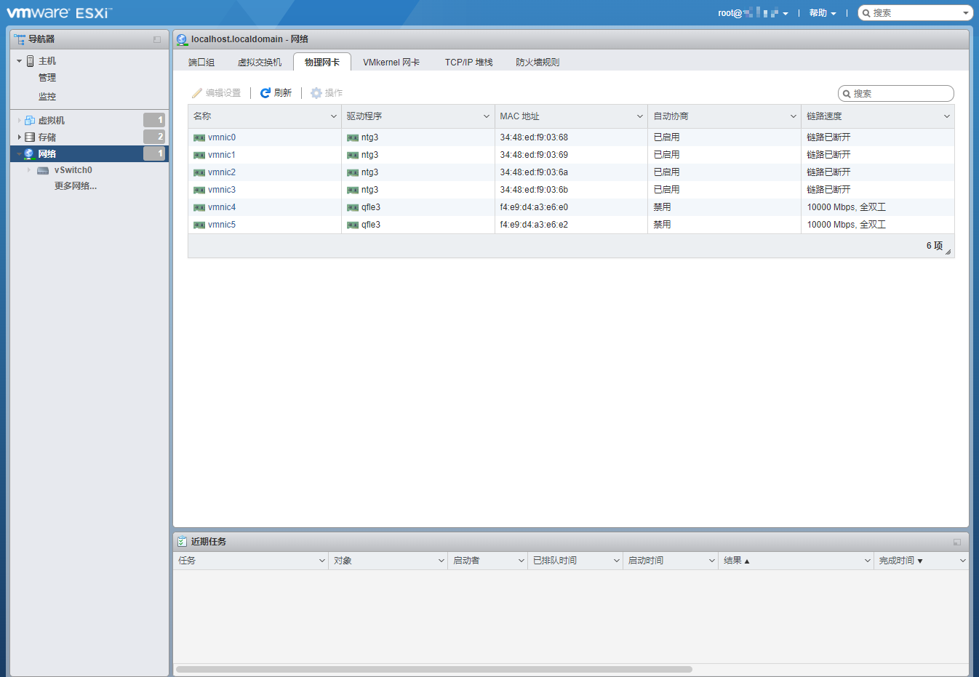Click the top global search field
The image size is (979, 677).
click(x=915, y=13)
